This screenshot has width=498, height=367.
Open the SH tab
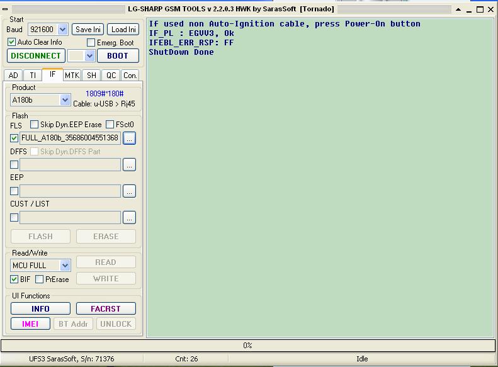[x=91, y=76]
